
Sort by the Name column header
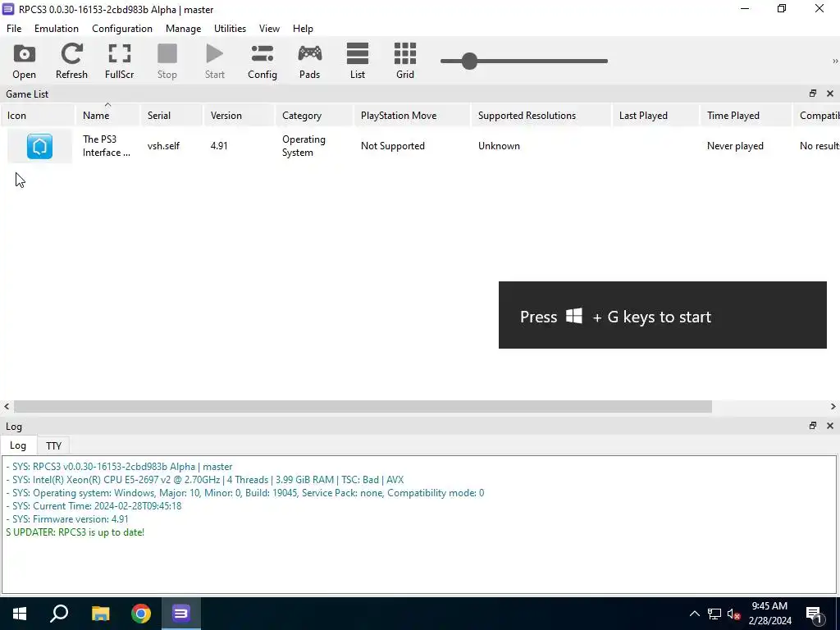[x=107, y=115]
